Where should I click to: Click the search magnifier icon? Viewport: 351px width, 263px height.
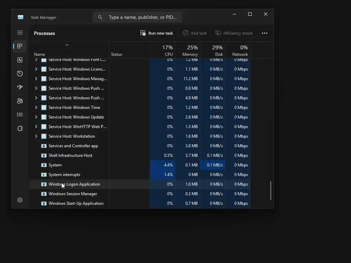(x=100, y=17)
